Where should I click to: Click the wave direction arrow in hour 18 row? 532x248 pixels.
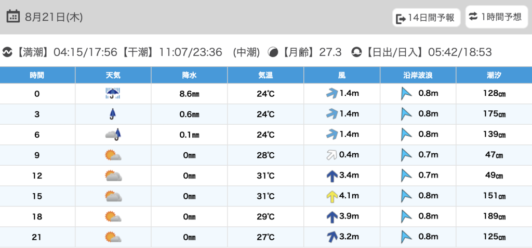tap(406, 216)
